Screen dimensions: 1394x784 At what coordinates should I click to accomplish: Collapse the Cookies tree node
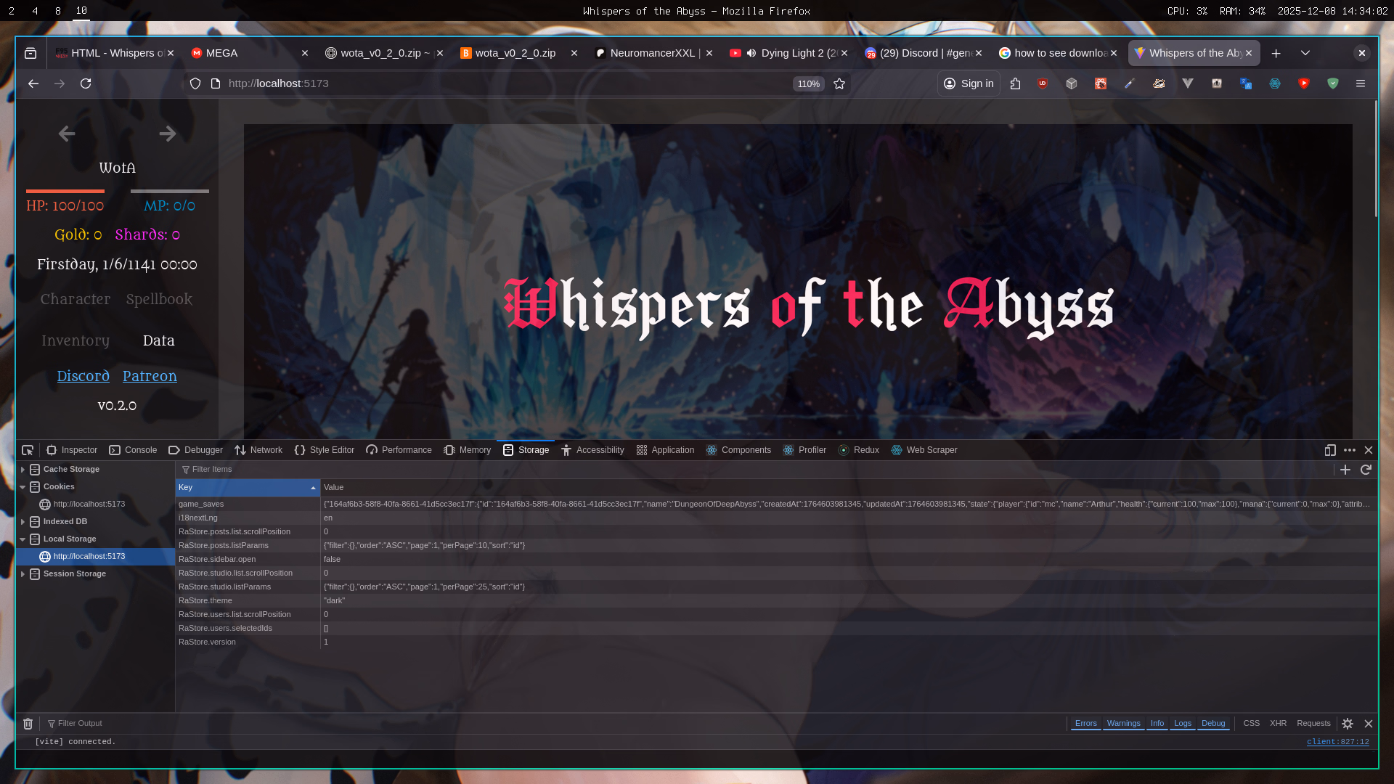tap(23, 487)
